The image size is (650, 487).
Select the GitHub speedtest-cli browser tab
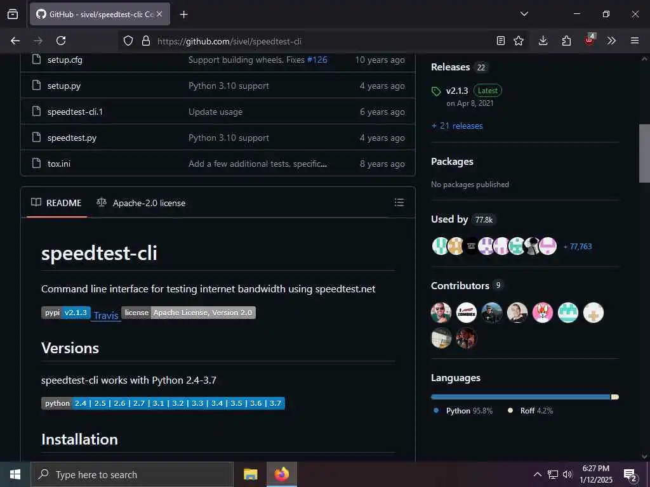[100, 14]
